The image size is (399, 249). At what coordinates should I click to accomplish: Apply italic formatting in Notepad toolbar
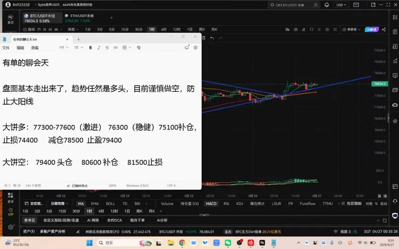99,48
